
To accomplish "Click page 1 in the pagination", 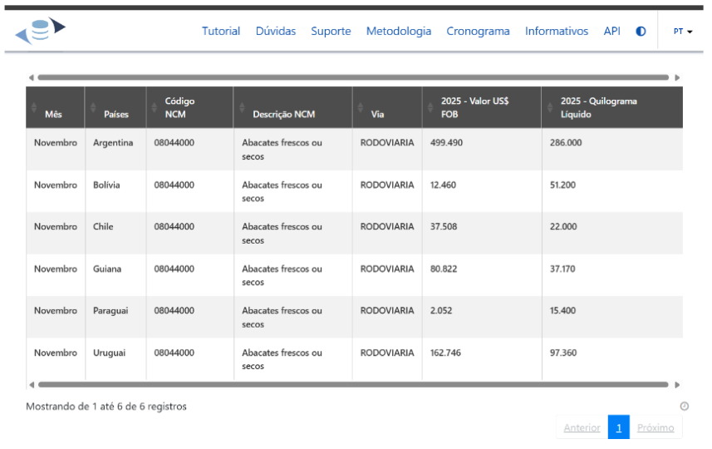I will 618,427.
